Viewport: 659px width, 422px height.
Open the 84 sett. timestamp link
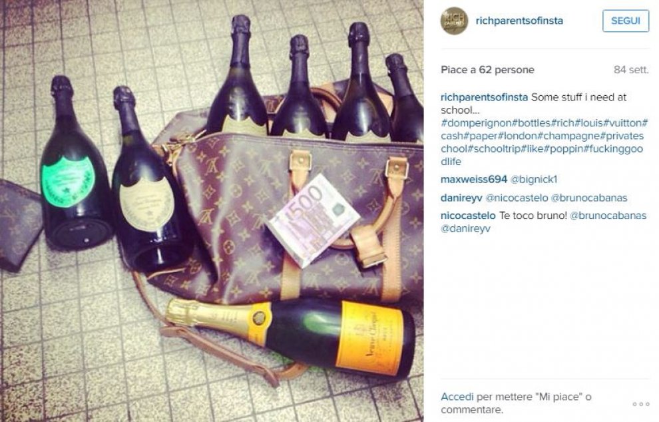point(631,70)
